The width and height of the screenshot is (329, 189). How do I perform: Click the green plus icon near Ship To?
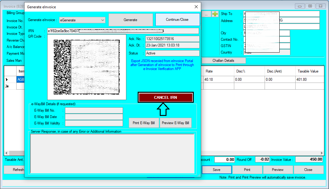(x=215, y=13)
